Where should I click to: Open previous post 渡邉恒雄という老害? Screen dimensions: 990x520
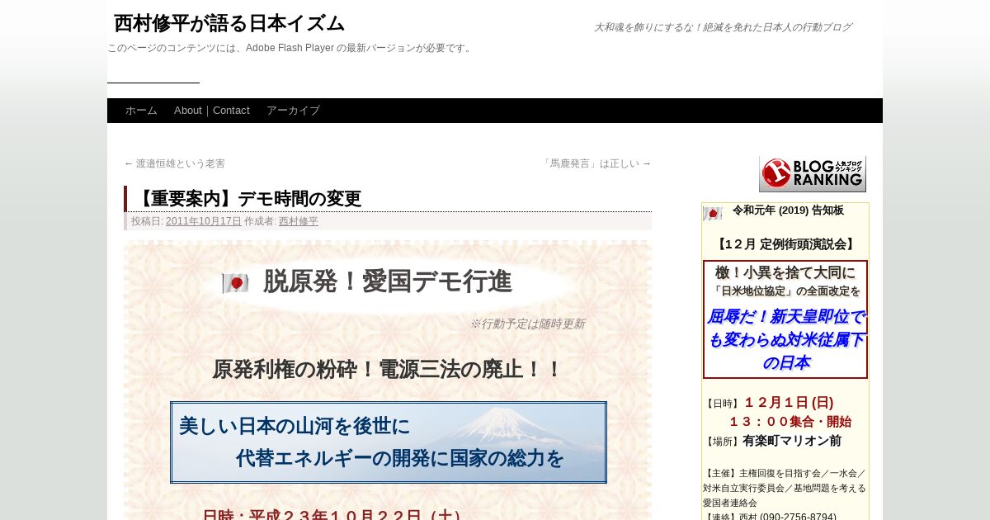click(174, 163)
